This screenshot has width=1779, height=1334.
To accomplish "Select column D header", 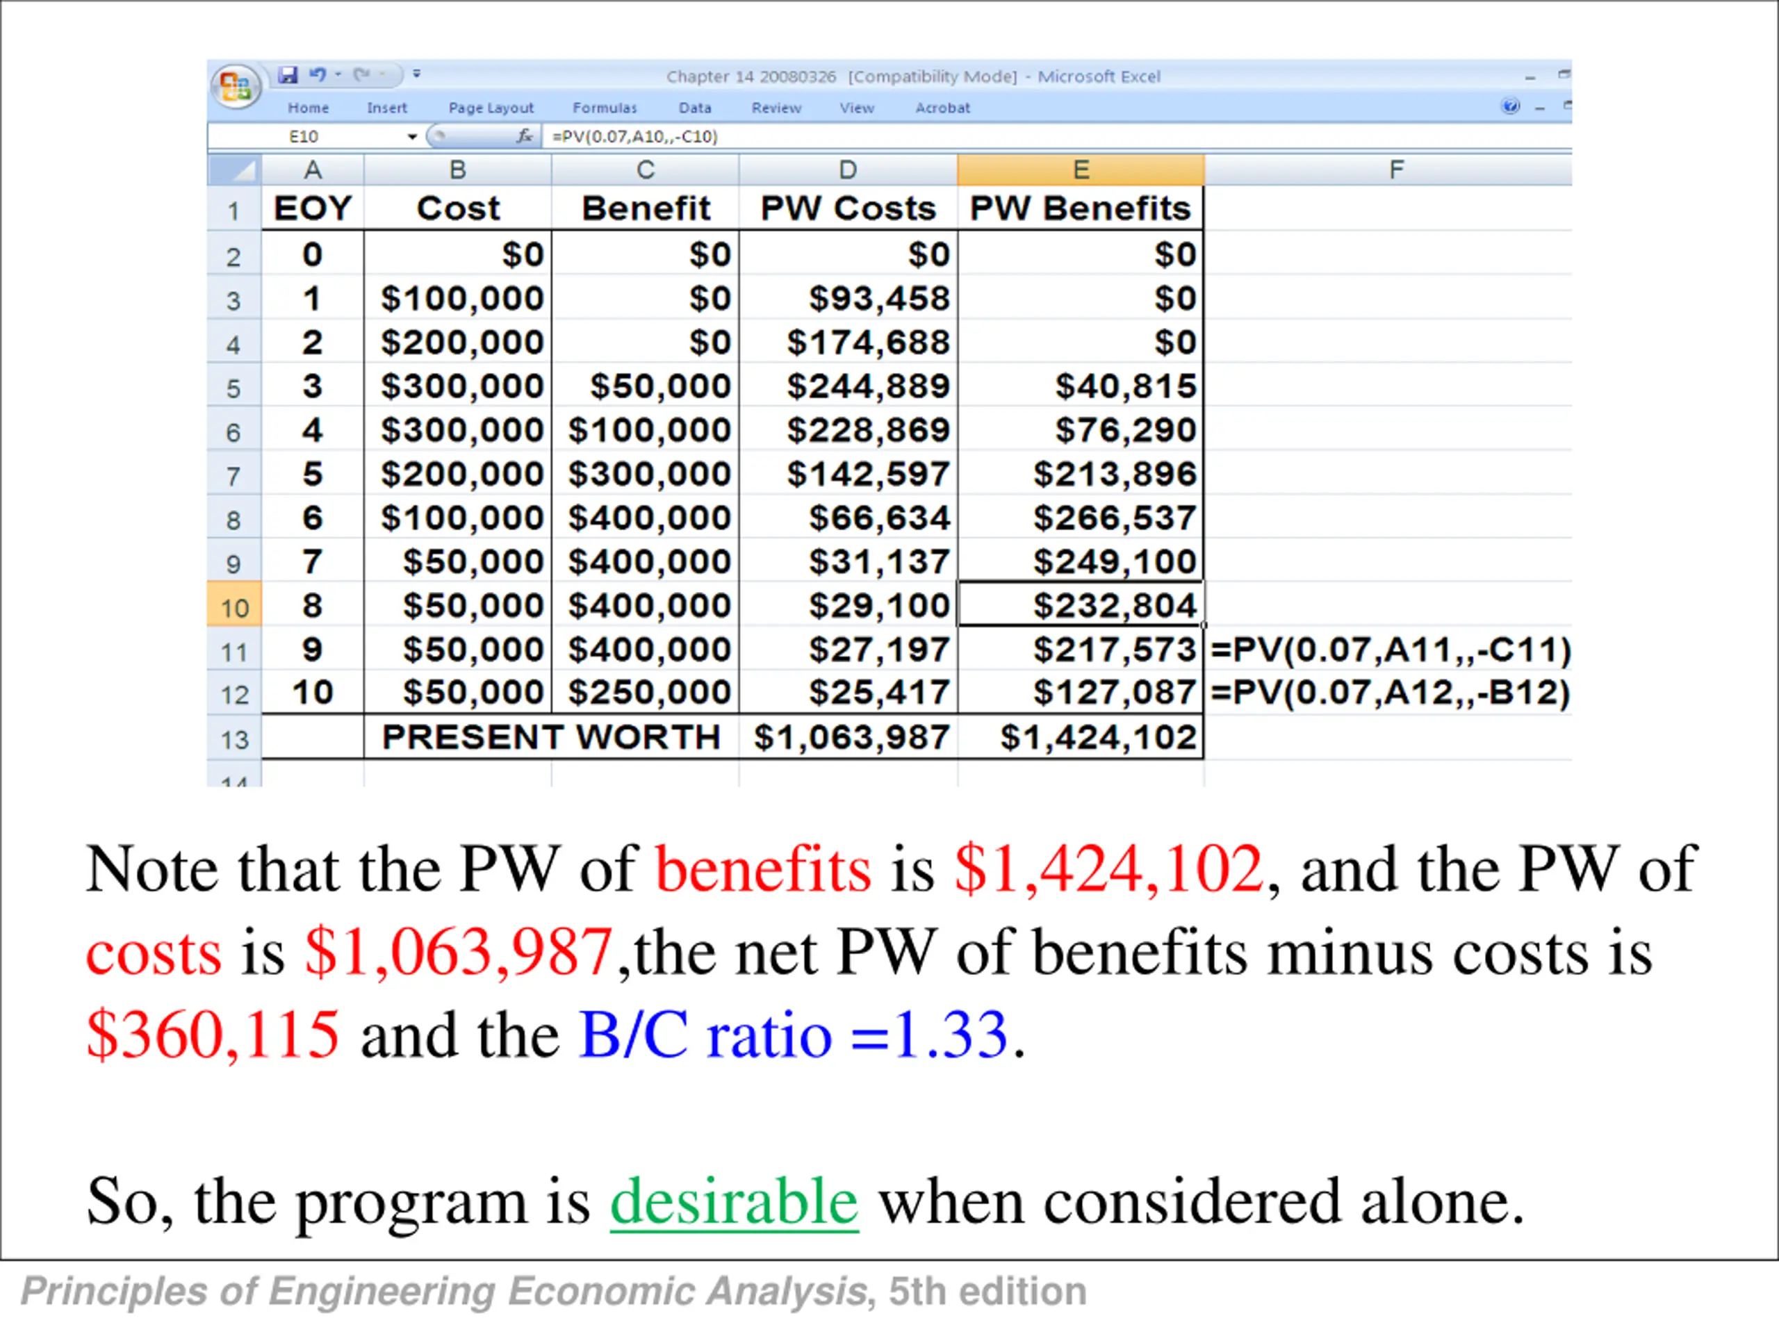I will pyautogui.click(x=848, y=170).
